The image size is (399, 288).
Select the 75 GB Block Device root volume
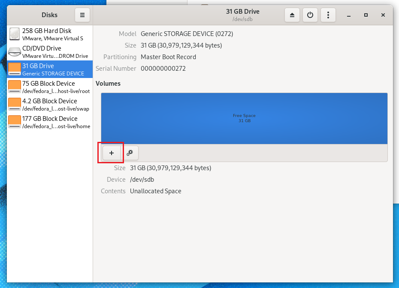point(49,87)
